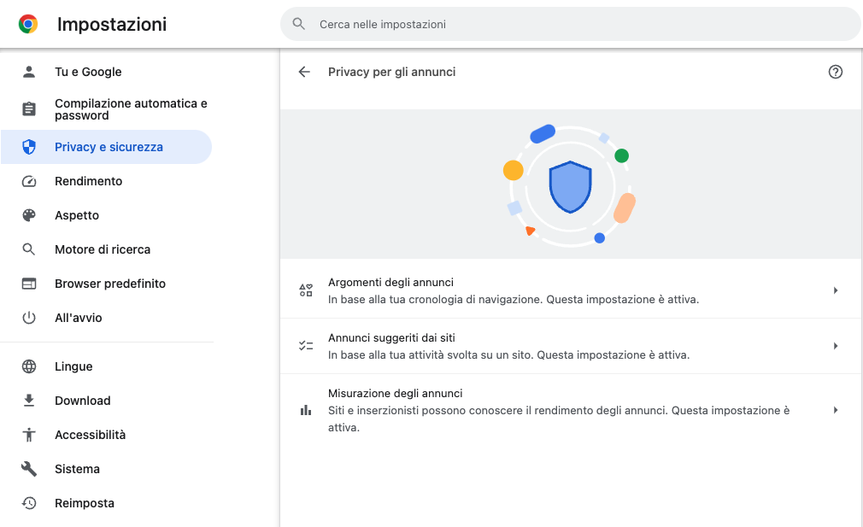Expand Annunci suggeriti dai siti arrow
The image size is (863, 527).
[x=835, y=346]
